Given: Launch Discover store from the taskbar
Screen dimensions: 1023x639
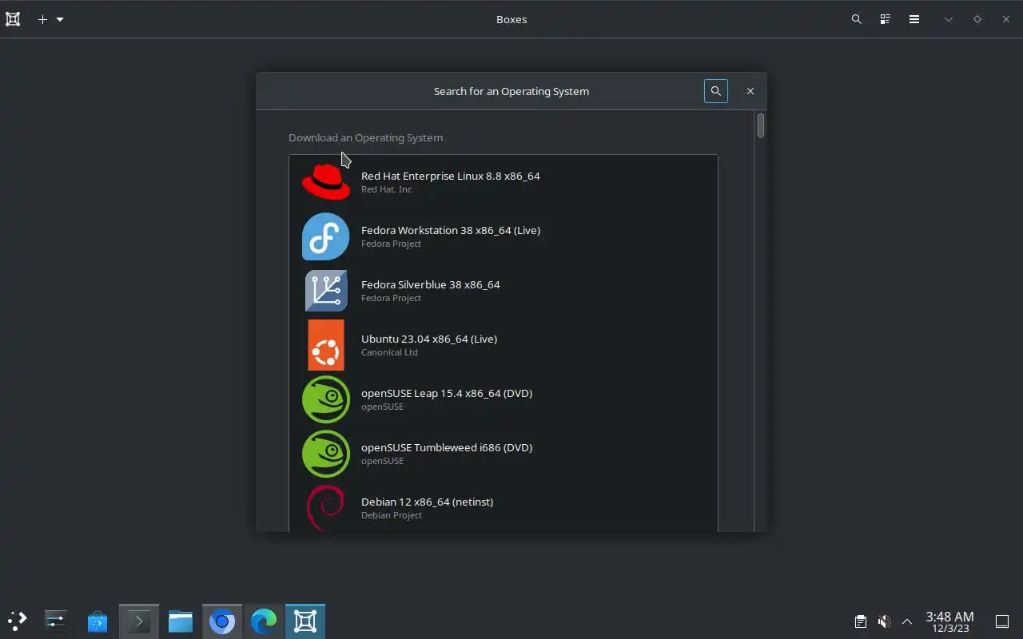Looking at the screenshot, I should [98, 621].
